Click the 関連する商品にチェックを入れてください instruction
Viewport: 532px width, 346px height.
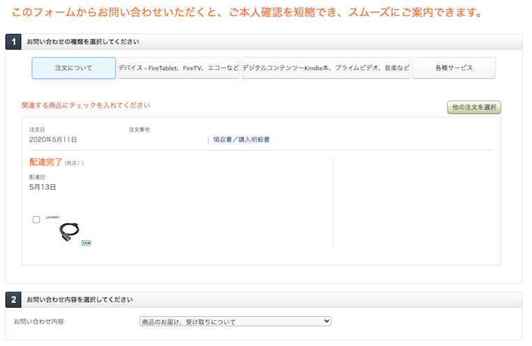coord(86,105)
